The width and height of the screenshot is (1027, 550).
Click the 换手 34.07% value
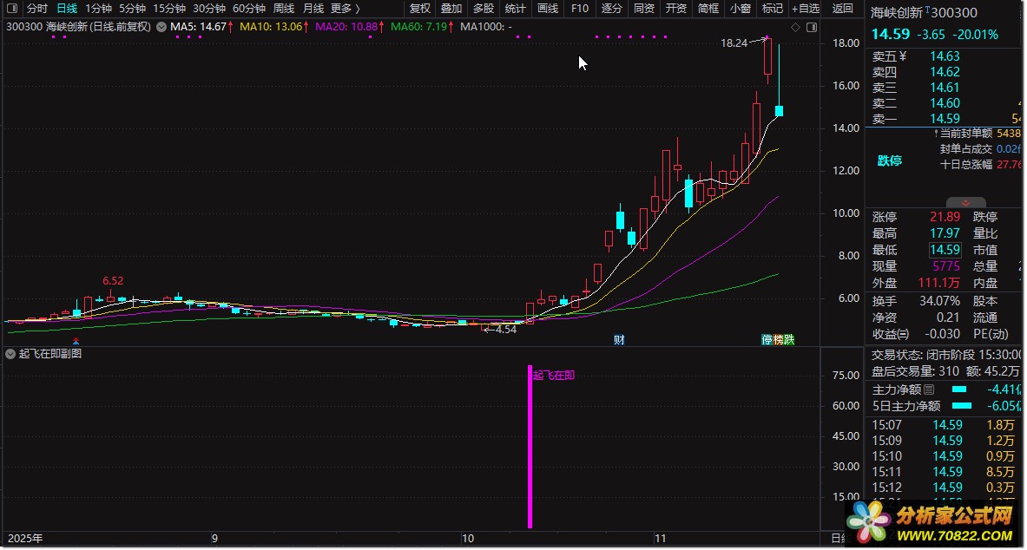coord(940,301)
